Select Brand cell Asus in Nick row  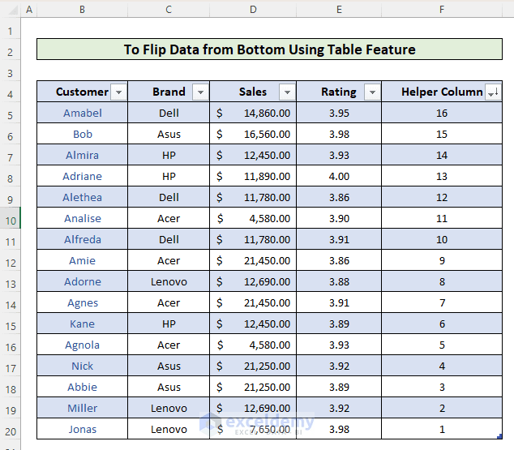pyautogui.click(x=169, y=366)
